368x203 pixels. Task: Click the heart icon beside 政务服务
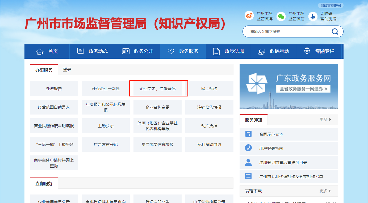171,51
